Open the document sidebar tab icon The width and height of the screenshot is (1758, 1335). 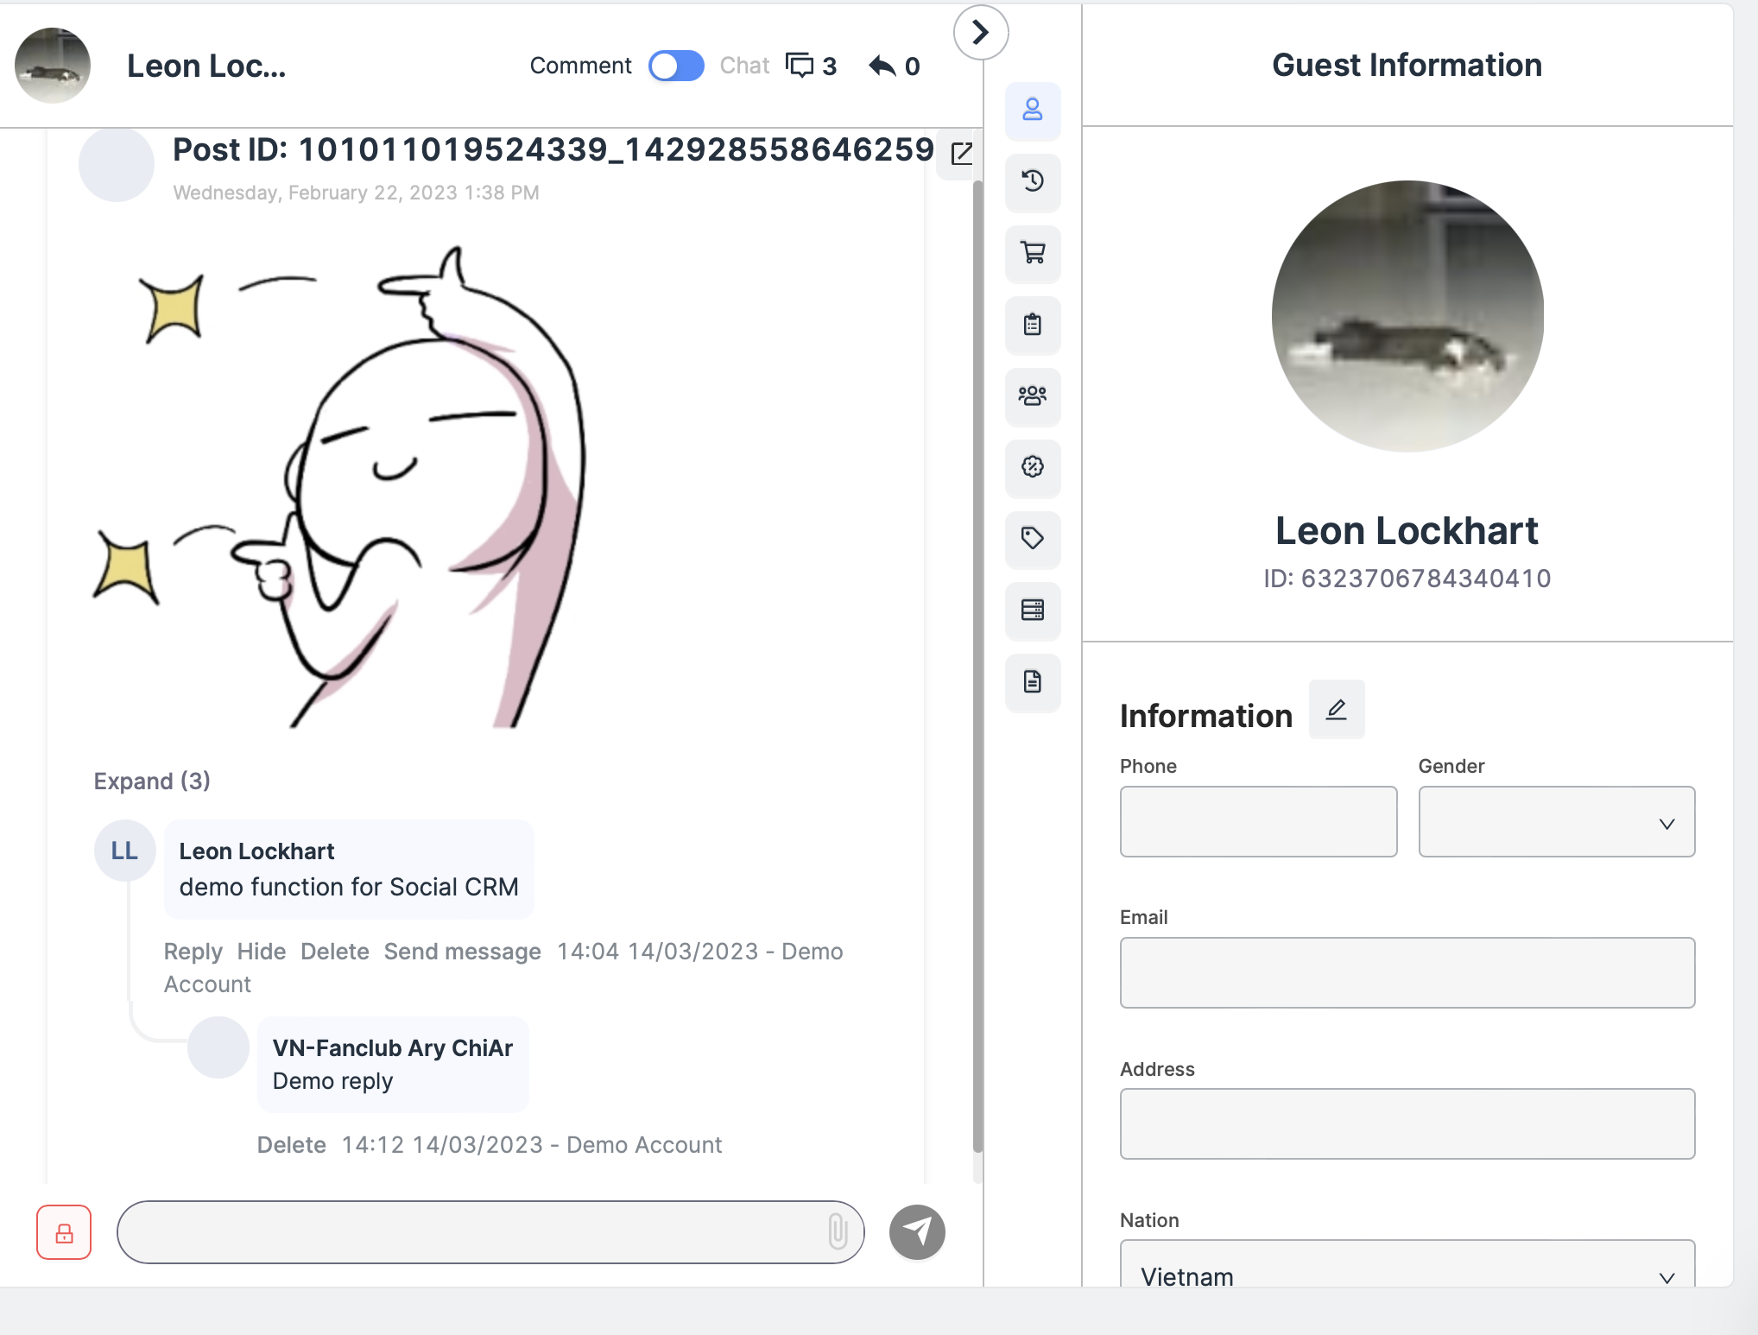coord(1032,682)
